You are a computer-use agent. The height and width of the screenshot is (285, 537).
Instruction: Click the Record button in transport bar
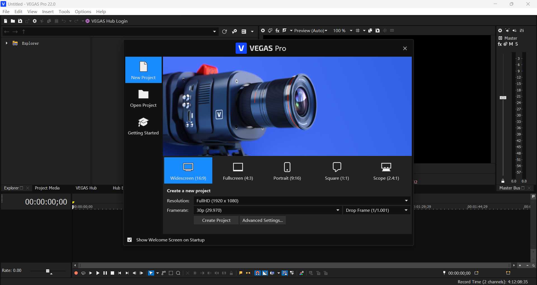(76, 273)
